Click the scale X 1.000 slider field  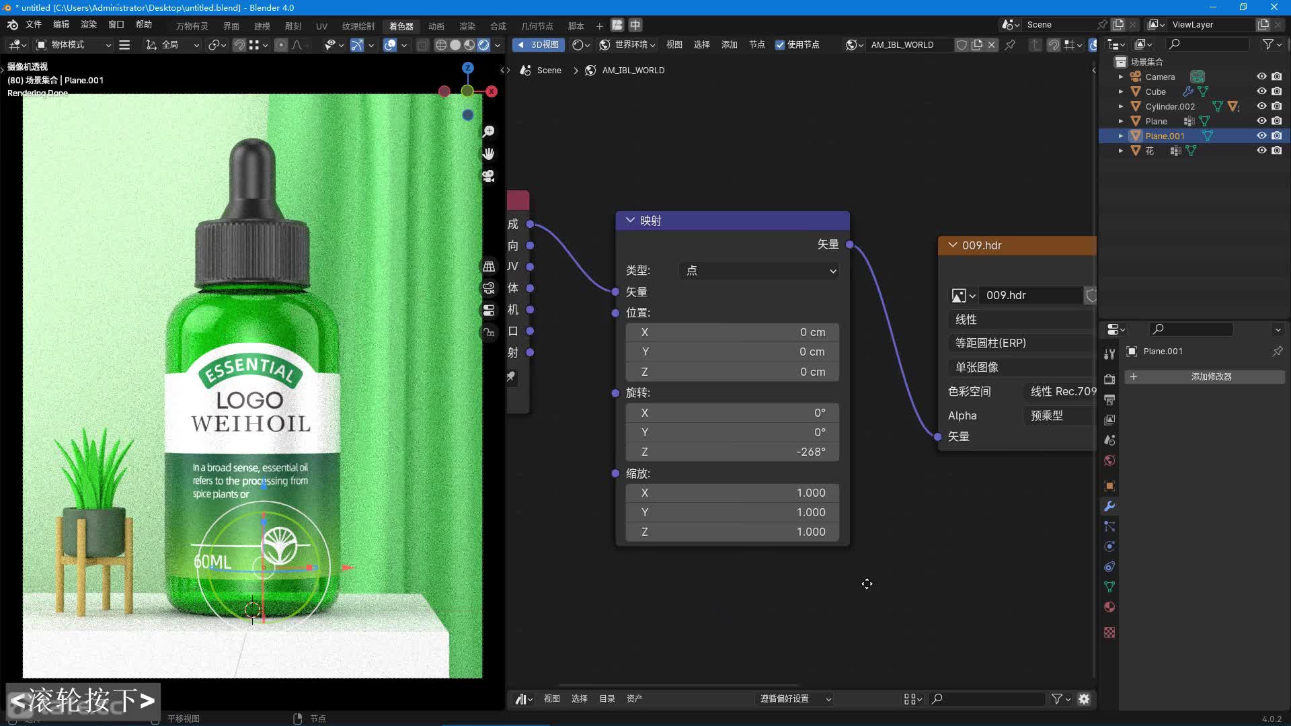(732, 493)
